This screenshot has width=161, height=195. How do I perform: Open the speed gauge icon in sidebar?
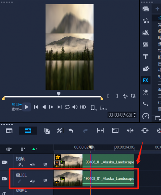tap(146, 116)
